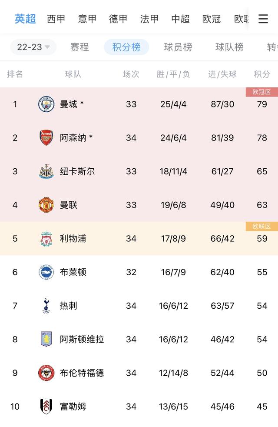
Task: Select the 球队榜 team ranking tab
Action: coord(229,47)
